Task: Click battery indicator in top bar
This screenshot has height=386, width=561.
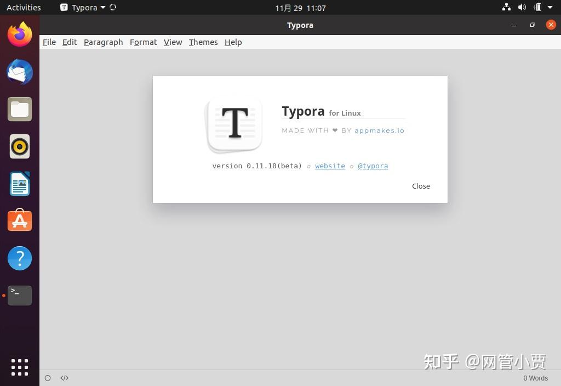Action: [538, 7]
